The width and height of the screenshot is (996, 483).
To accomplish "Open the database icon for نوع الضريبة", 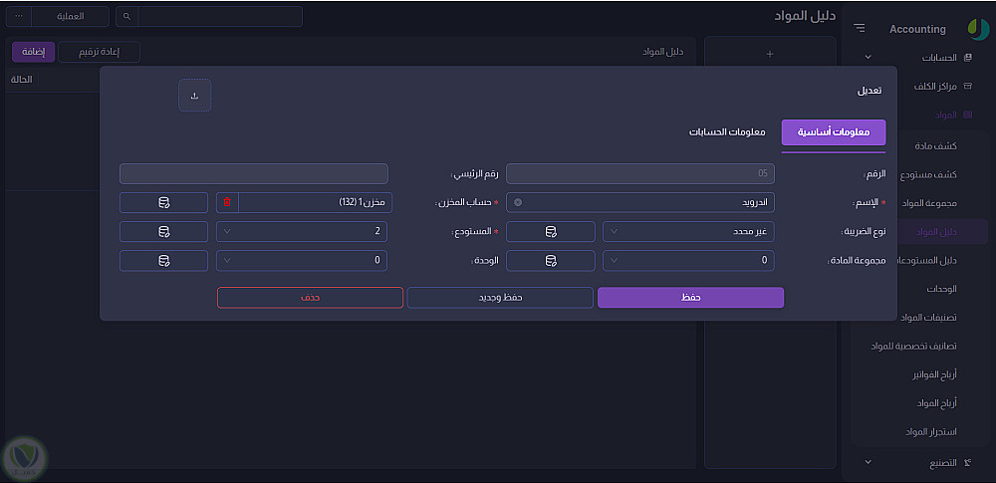I will tap(551, 231).
